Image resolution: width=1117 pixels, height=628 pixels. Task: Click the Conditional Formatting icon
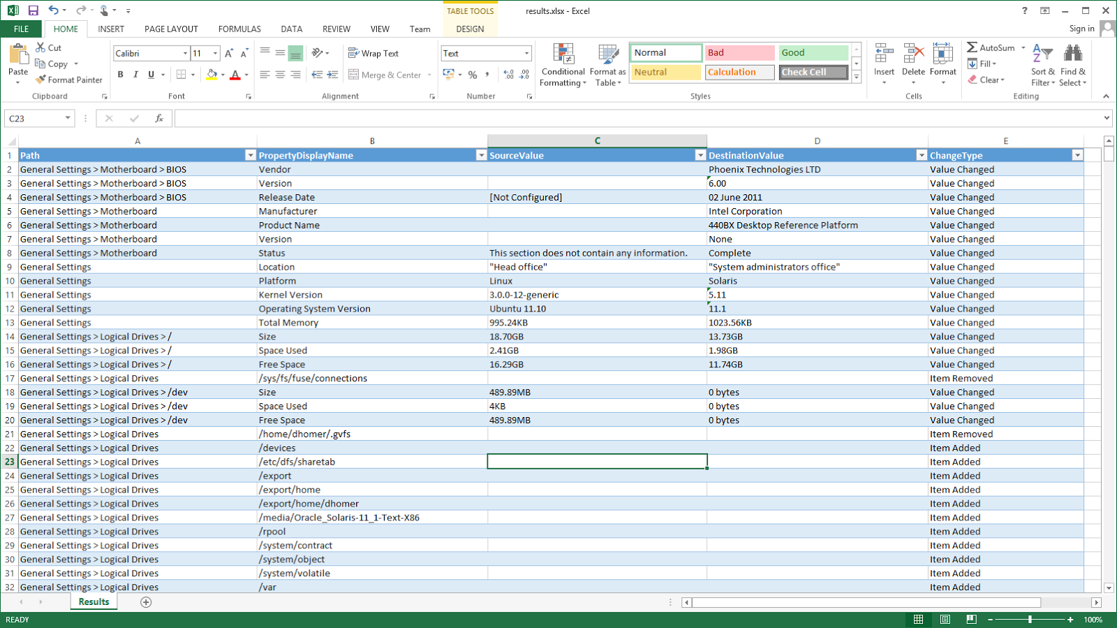[x=563, y=54]
